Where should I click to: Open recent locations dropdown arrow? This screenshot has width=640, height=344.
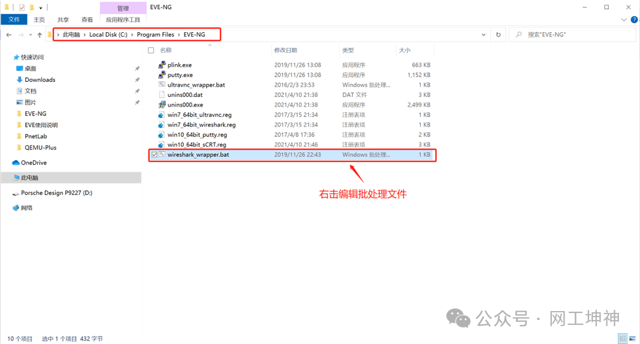coord(31,35)
